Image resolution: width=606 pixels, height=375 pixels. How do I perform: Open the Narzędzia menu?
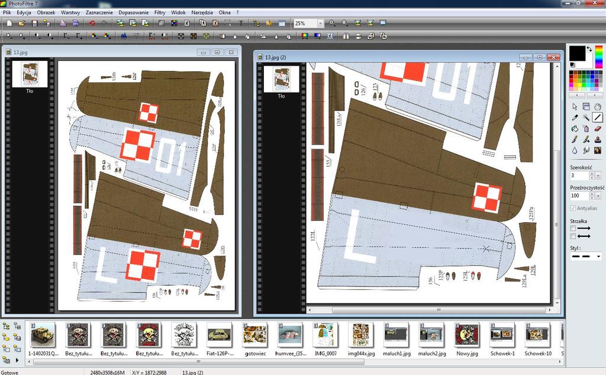click(202, 12)
